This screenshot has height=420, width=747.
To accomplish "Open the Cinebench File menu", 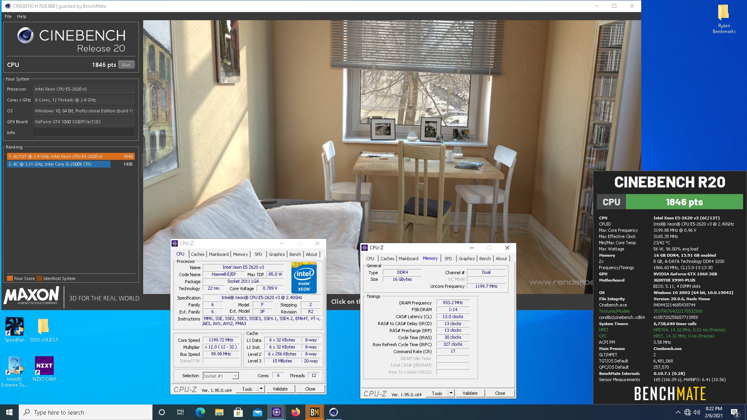I will [8, 16].
